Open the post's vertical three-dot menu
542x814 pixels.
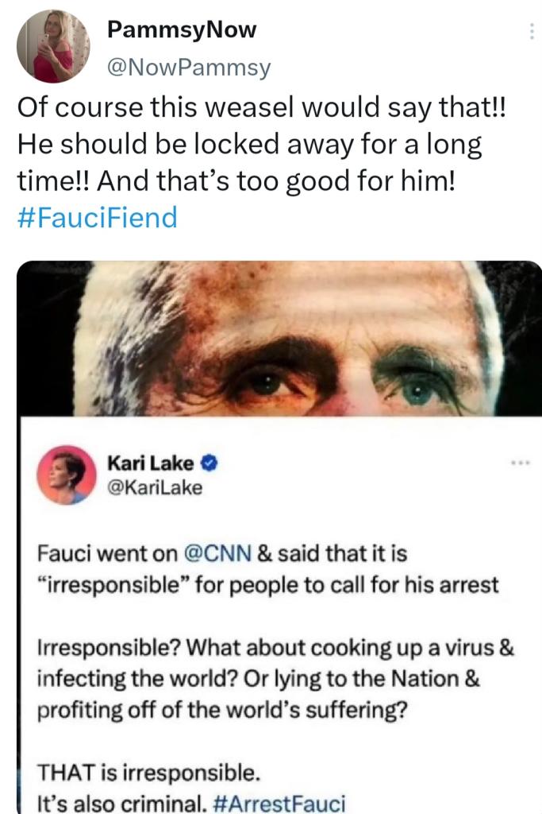tap(531, 32)
